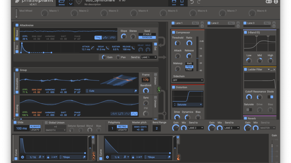Click the Bend Range value field
291x163 pixels.
point(157,128)
